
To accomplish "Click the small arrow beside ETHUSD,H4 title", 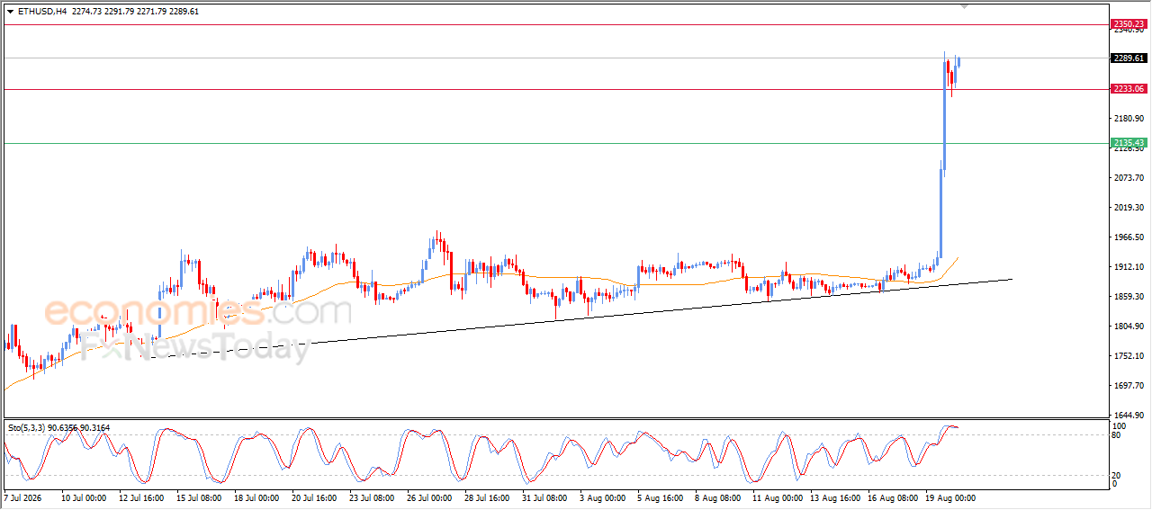I will click(10, 12).
